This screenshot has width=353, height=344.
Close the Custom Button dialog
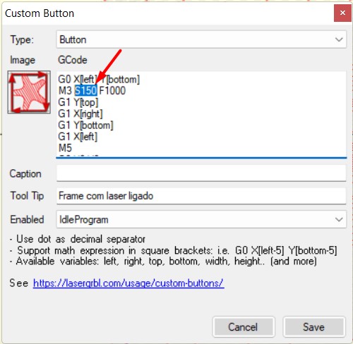point(342,13)
